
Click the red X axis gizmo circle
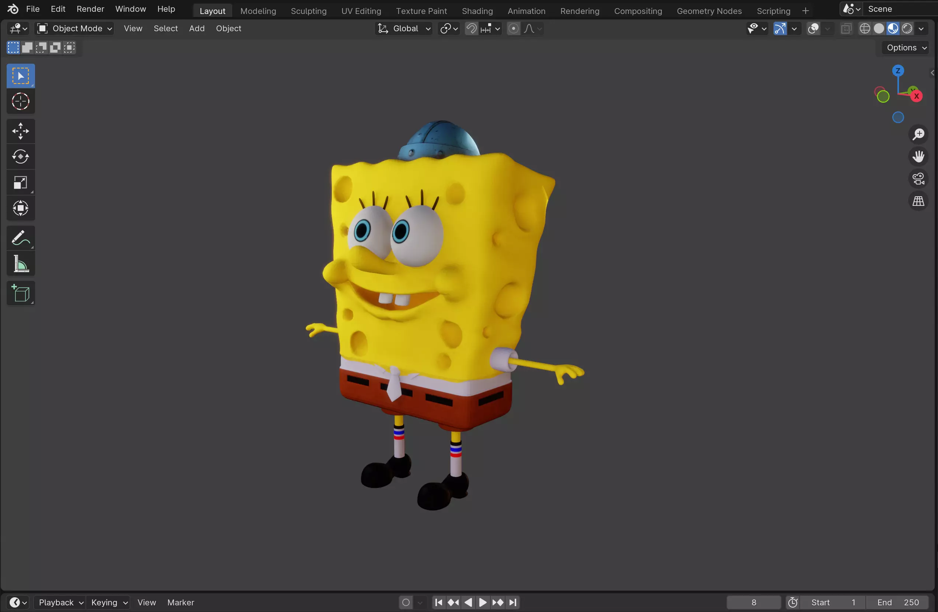pyautogui.click(x=916, y=96)
